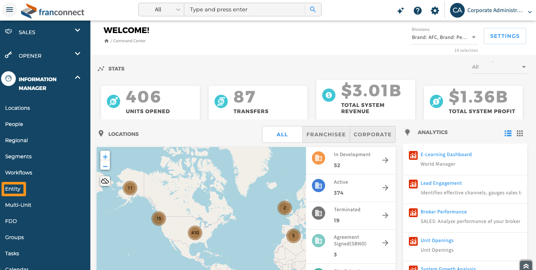Toggle the map cloud overlay icon
Image resolution: width=536 pixels, height=270 pixels.
(105, 181)
